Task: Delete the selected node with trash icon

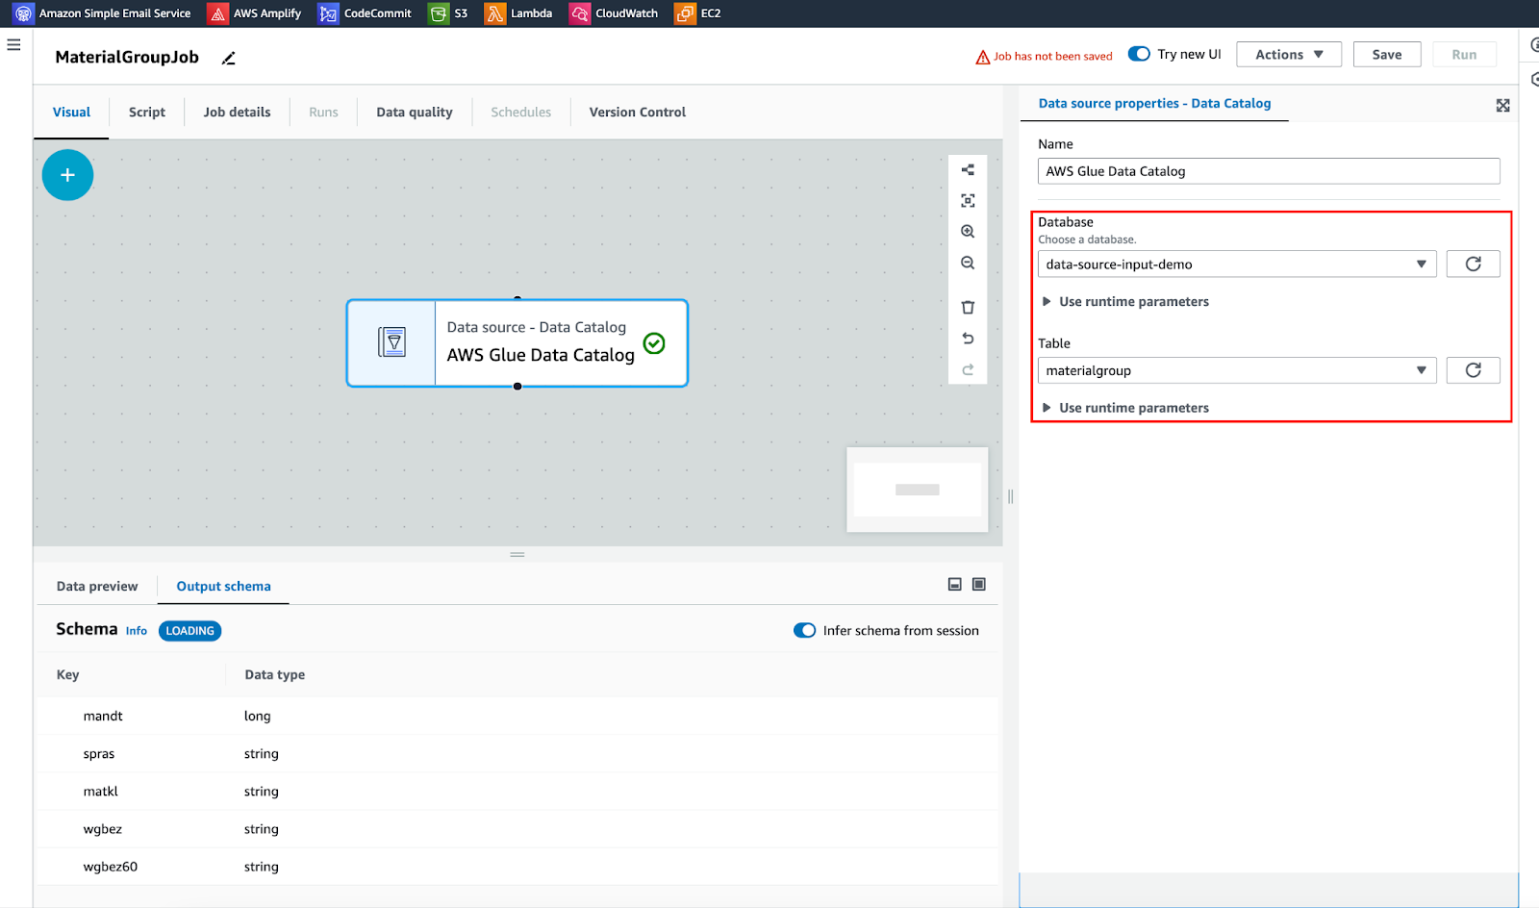Action: click(968, 308)
